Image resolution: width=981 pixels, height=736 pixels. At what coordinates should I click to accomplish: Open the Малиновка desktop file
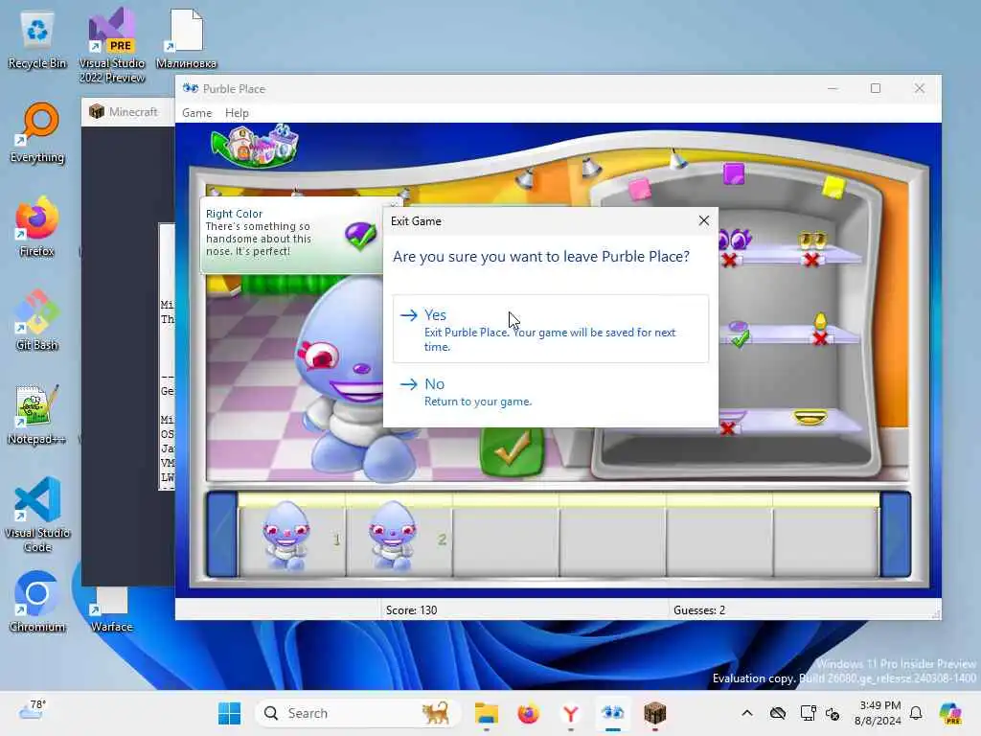click(186, 38)
